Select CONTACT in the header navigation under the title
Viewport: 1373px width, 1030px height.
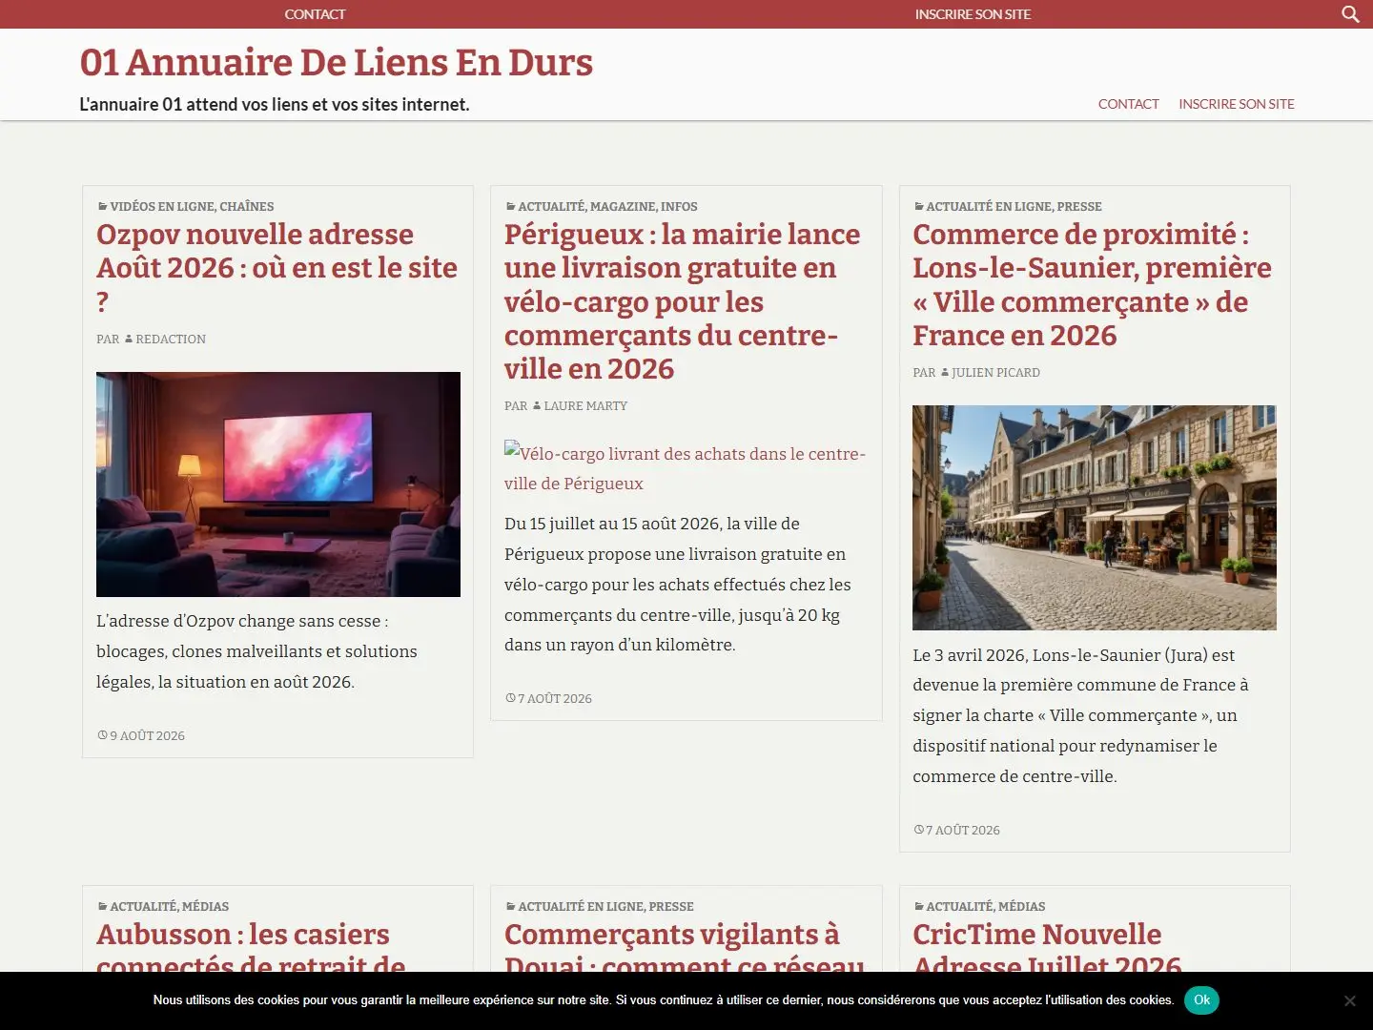1128,104
